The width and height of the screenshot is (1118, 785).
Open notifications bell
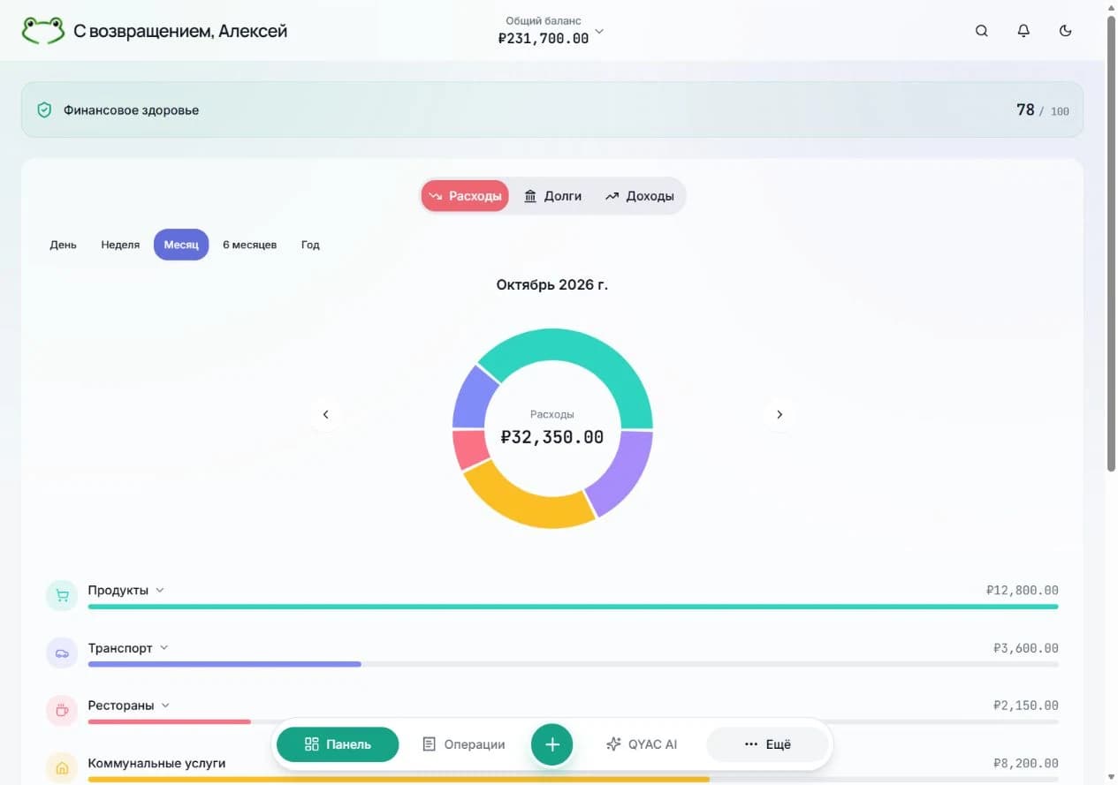click(1023, 31)
